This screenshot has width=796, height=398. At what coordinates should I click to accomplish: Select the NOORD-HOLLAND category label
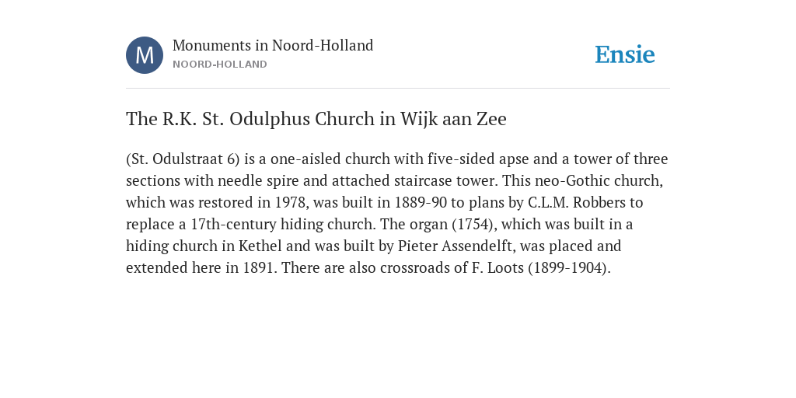[220, 65]
